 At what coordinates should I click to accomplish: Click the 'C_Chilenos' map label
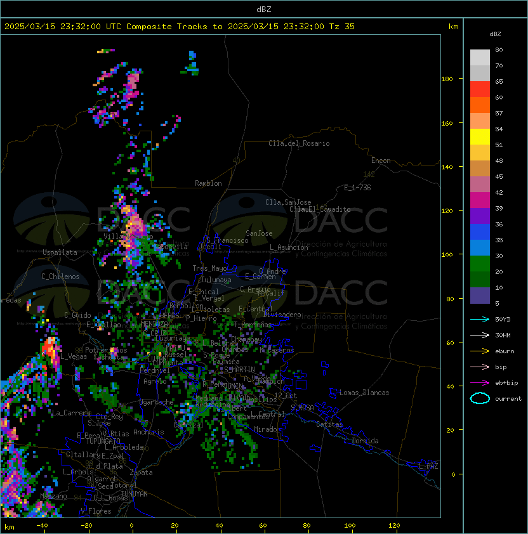60,277
